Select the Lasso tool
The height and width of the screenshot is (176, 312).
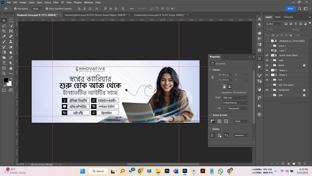[4, 26]
